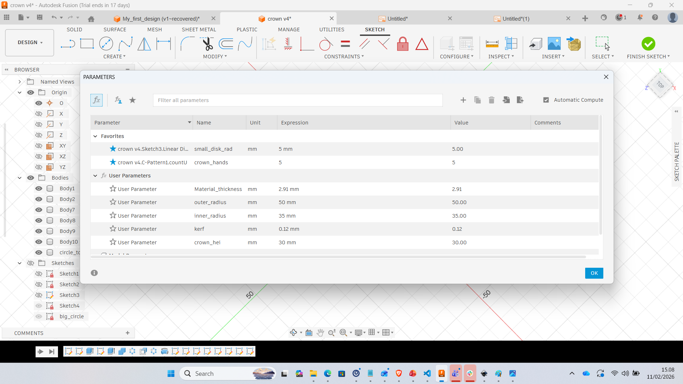The width and height of the screenshot is (683, 384).
Task: Apply the Equal constraint
Action: [345, 43]
